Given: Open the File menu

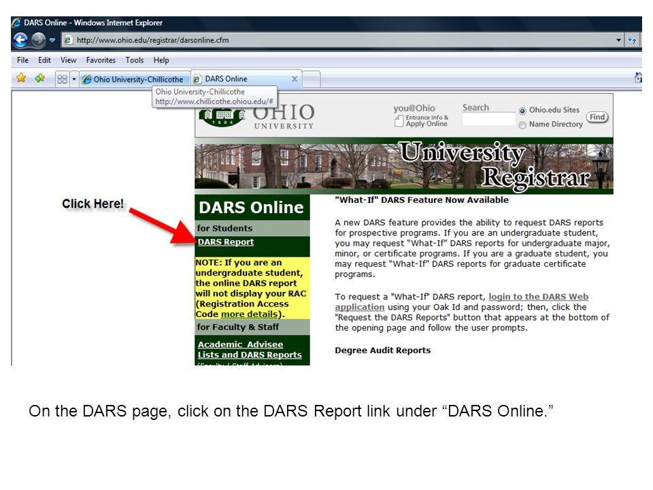Looking at the screenshot, I should click(x=22, y=60).
